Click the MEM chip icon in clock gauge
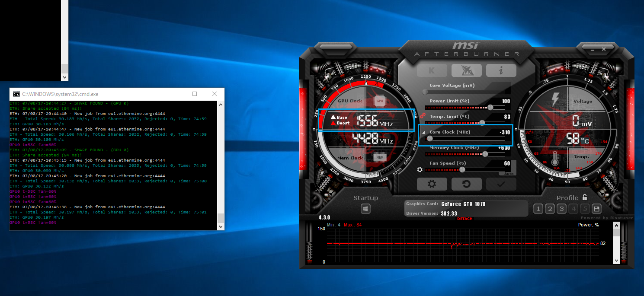The height and width of the screenshot is (296, 644). 380,158
